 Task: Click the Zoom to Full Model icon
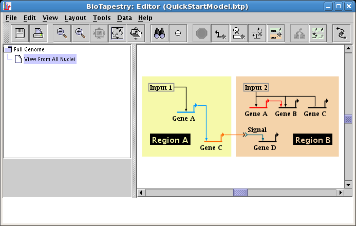tap(117, 33)
